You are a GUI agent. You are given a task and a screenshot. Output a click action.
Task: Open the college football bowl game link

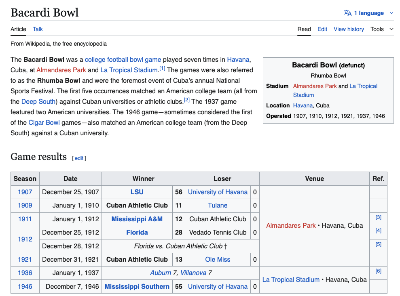tap(123, 59)
